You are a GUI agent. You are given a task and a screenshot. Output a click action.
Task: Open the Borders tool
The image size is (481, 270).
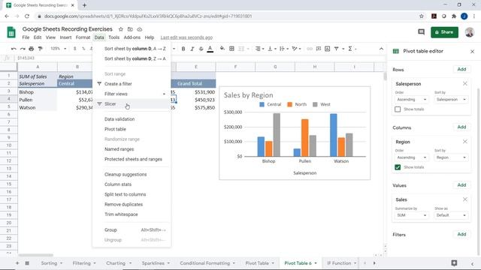pos(232,49)
